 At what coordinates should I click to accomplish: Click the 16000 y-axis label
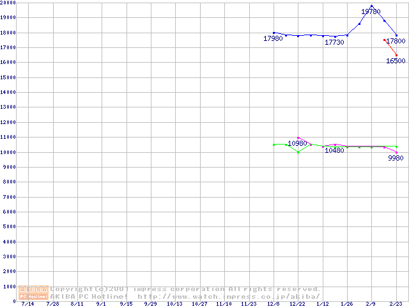tap(8, 62)
